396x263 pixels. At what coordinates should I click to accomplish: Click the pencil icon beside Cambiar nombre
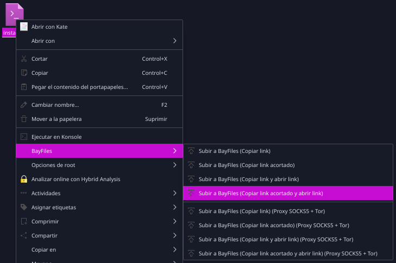point(24,105)
